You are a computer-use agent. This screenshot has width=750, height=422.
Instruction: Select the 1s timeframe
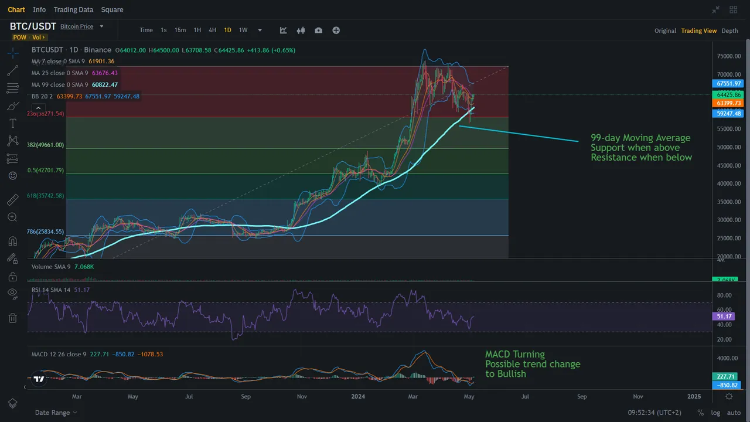(163, 30)
